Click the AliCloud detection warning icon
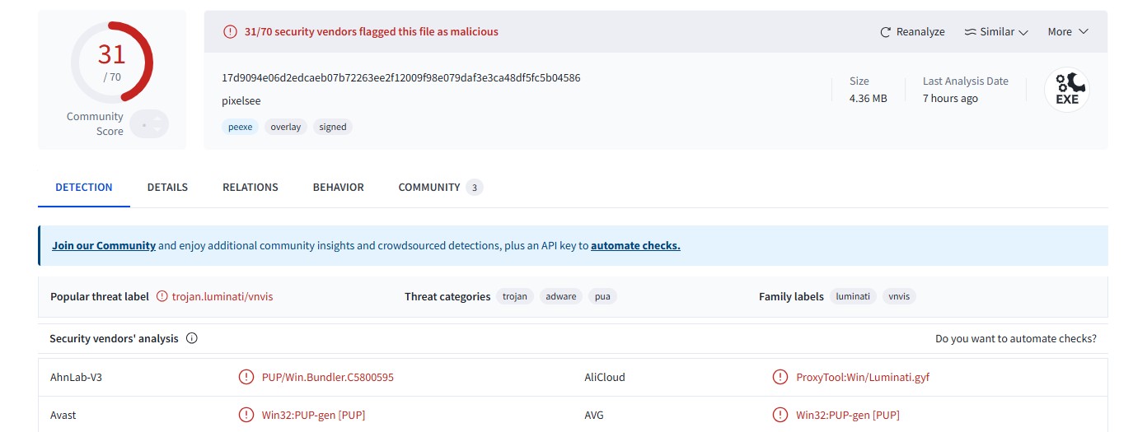1133x432 pixels. click(x=780, y=377)
